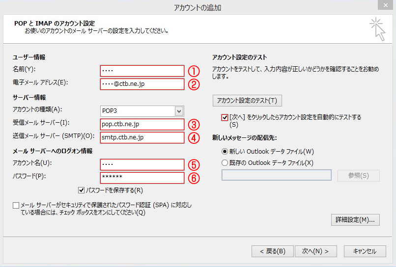Click the キャンセル button

[365, 251]
